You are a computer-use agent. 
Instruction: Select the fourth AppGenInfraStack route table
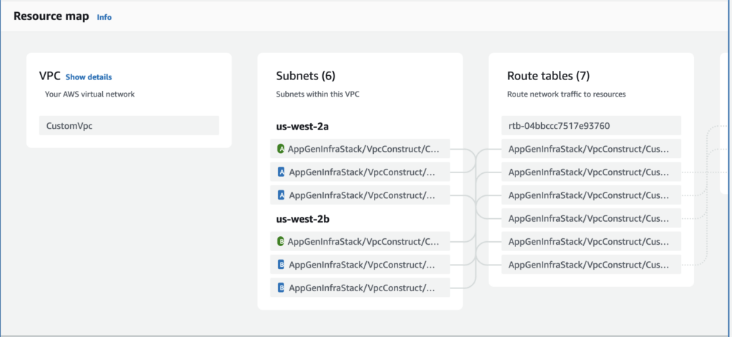tap(590, 218)
